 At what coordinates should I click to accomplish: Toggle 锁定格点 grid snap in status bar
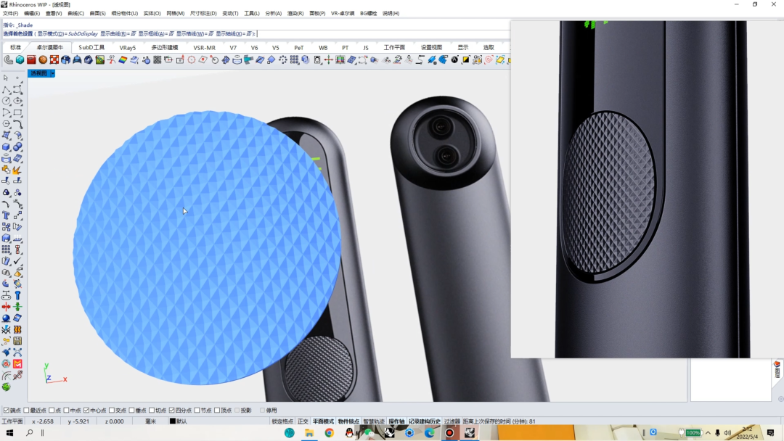(282, 421)
